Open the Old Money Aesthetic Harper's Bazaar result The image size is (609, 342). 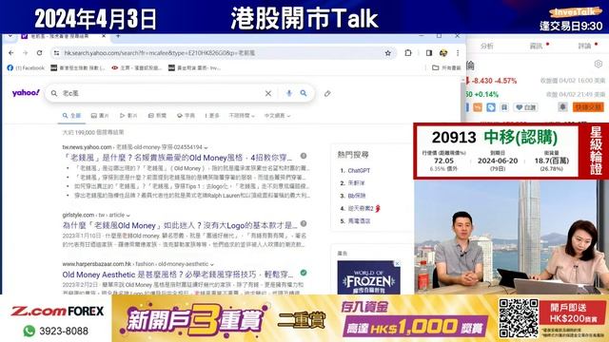pos(178,275)
